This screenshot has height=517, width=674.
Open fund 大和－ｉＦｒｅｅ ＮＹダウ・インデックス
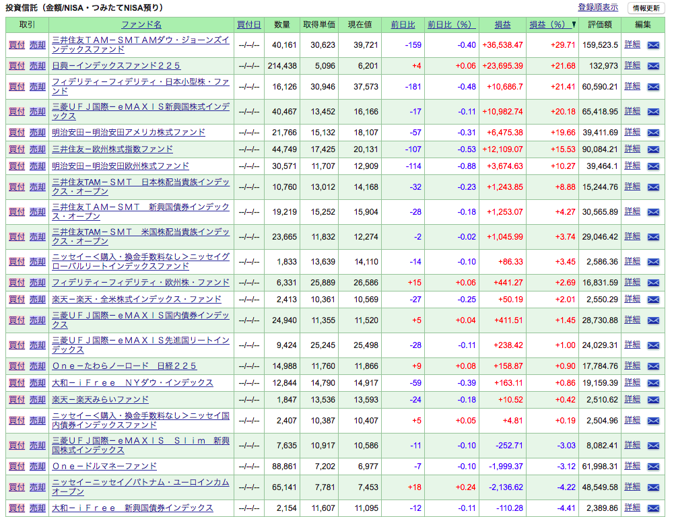(x=133, y=383)
